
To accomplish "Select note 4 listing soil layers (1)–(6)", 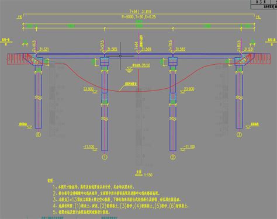I will [x=120, y=206].
